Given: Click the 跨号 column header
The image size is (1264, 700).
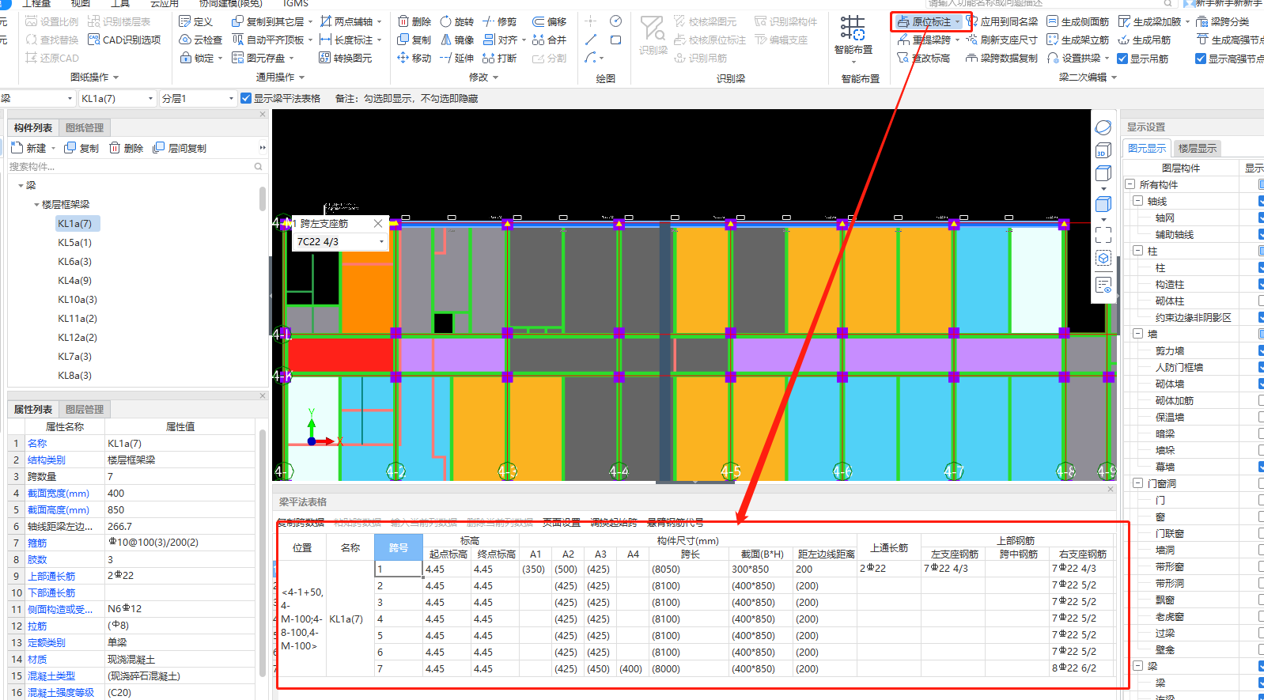Looking at the screenshot, I should (x=399, y=547).
